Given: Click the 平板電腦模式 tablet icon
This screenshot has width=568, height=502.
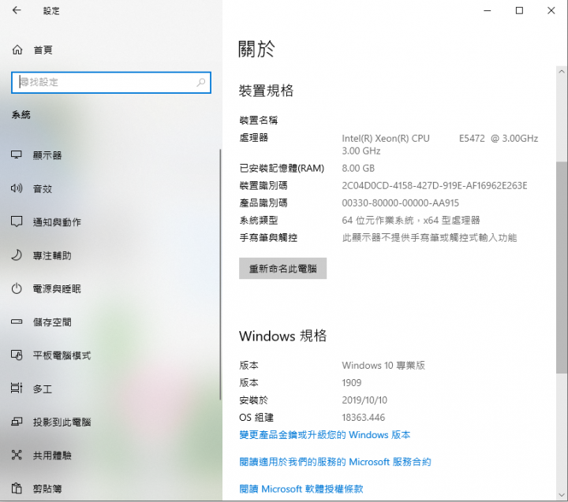Looking at the screenshot, I should pos(17,355).
